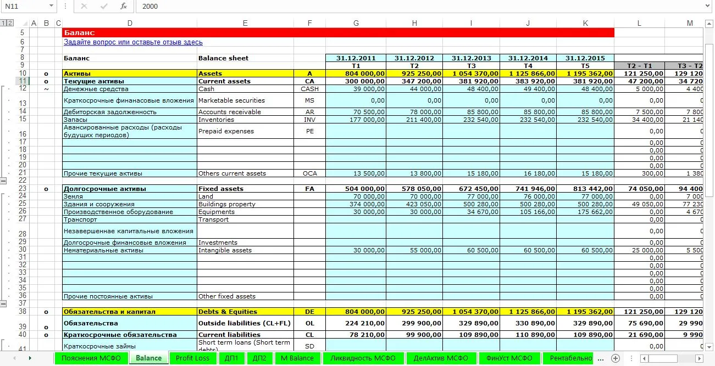Viewport: 715px width, 366px height.
Task: Click the Enter checkmark in formula bar
Action: (x=103, y=6)
